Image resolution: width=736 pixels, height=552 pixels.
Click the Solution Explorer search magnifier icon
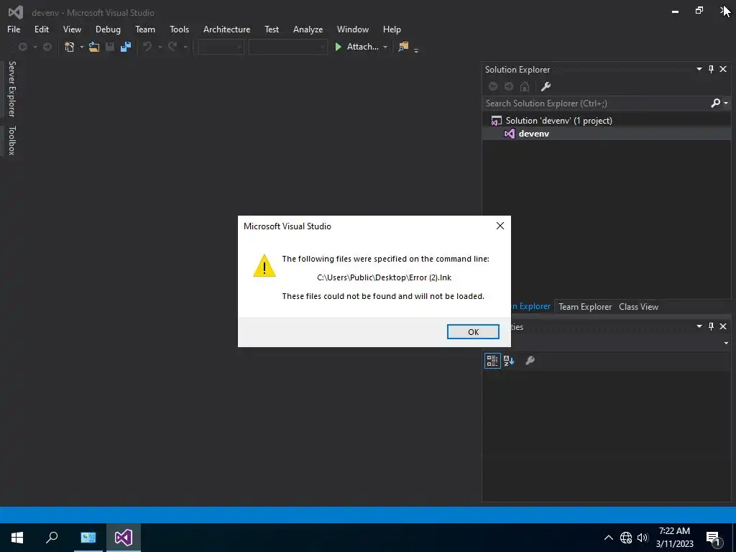715,103
